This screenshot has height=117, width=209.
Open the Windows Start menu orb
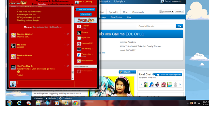(x=9, y=103)
